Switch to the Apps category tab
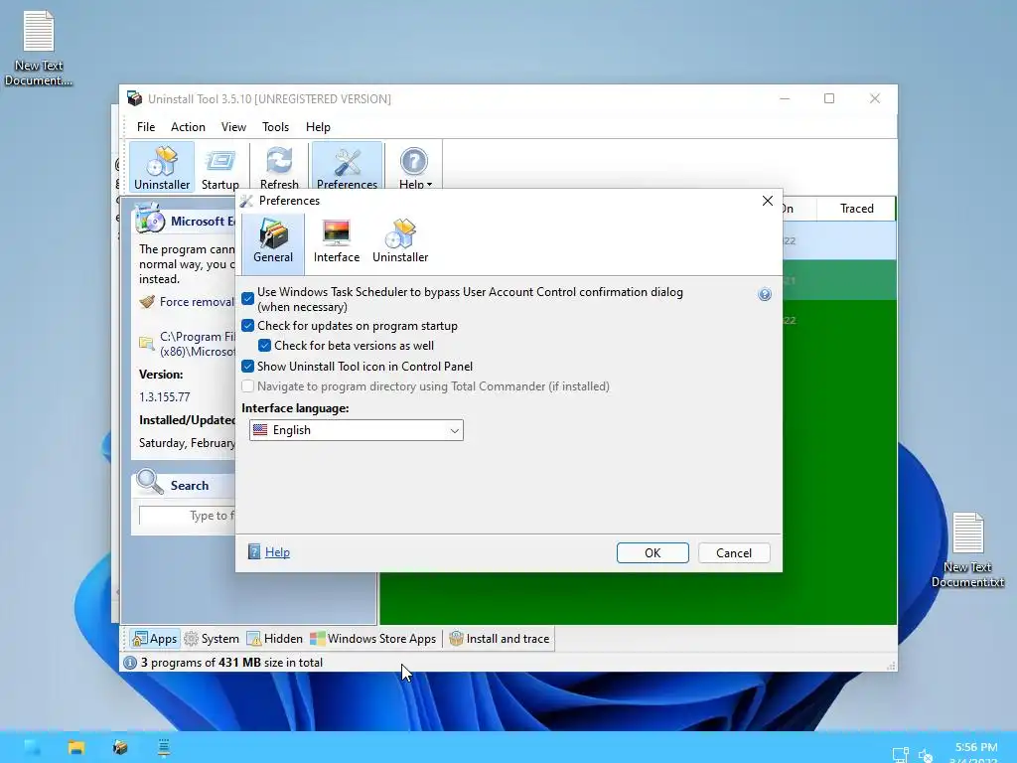This screenshot has width=1017, height=763. point(154,639)
